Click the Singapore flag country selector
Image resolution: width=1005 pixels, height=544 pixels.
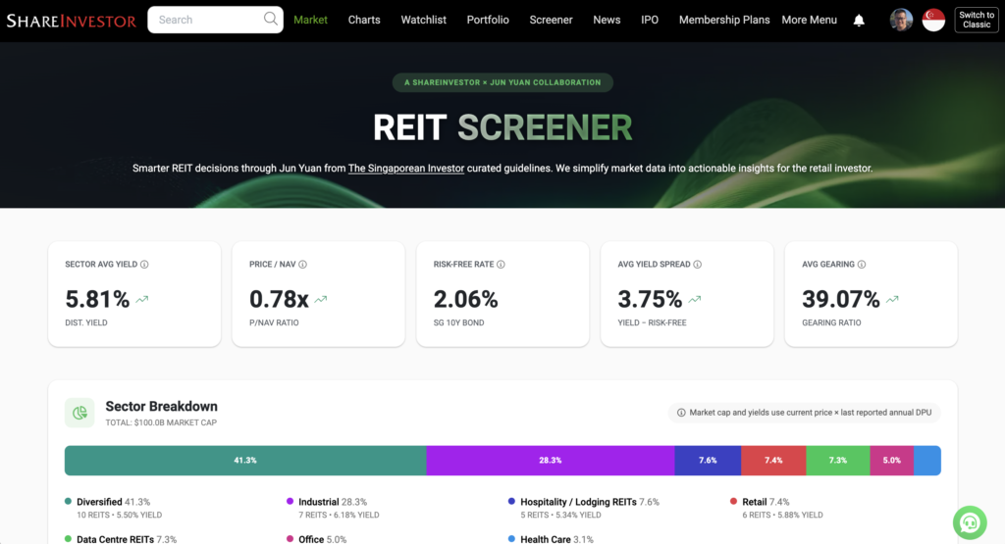(933, 20)
